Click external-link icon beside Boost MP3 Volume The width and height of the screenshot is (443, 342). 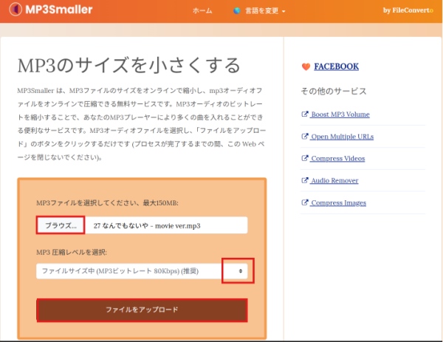304,114
